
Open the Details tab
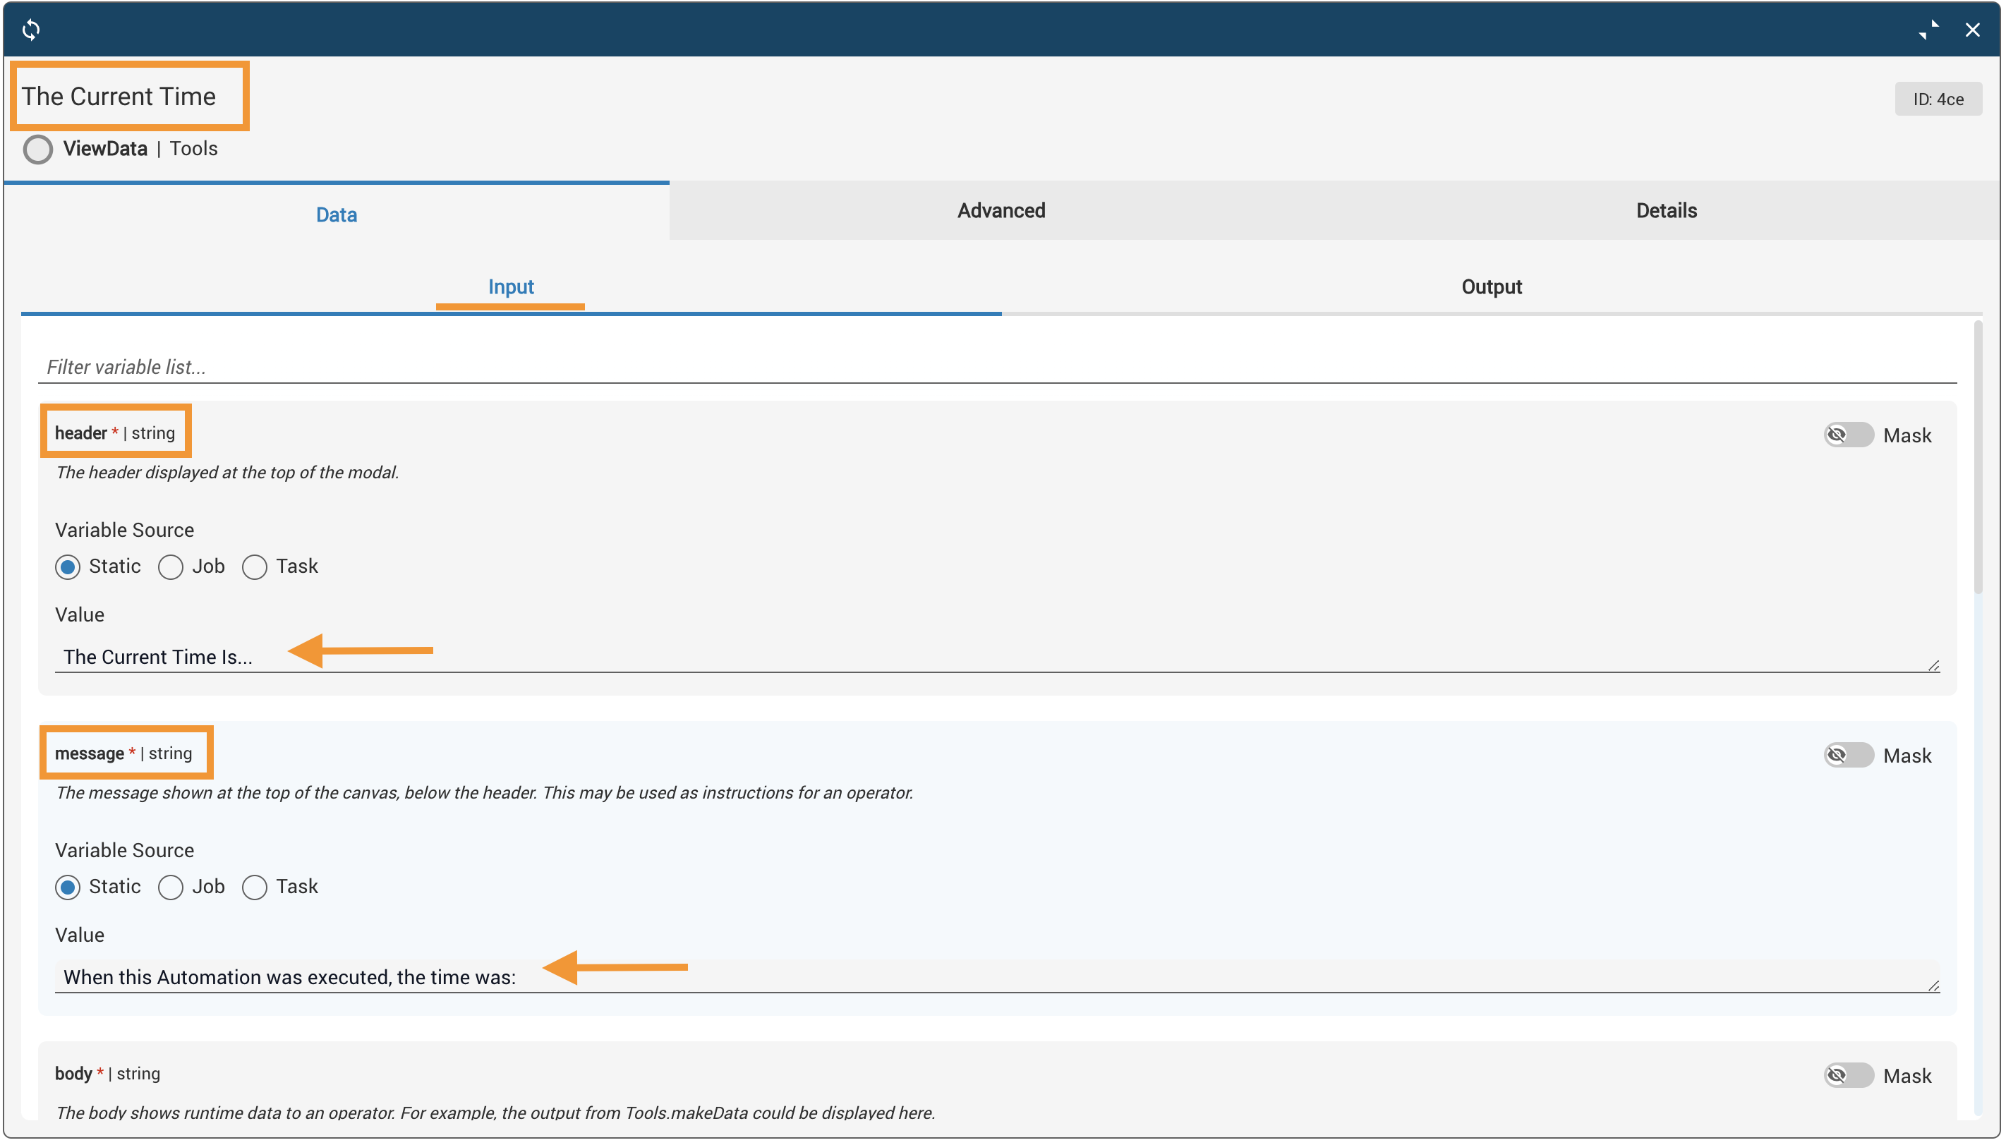[x=1665, y=211]
